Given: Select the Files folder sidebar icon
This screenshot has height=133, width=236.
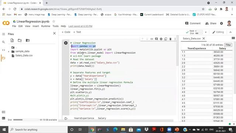Looking at the screenshot, I should (3, 58).
